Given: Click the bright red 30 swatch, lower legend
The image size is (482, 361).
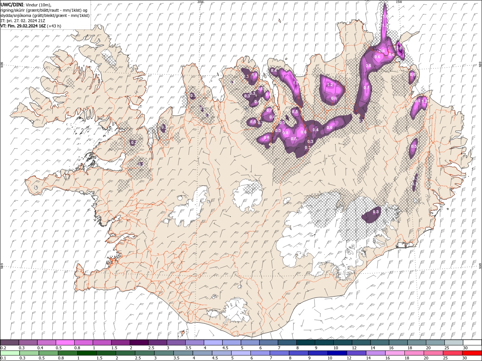Looking at the screenshot, I should coord(472,353).
